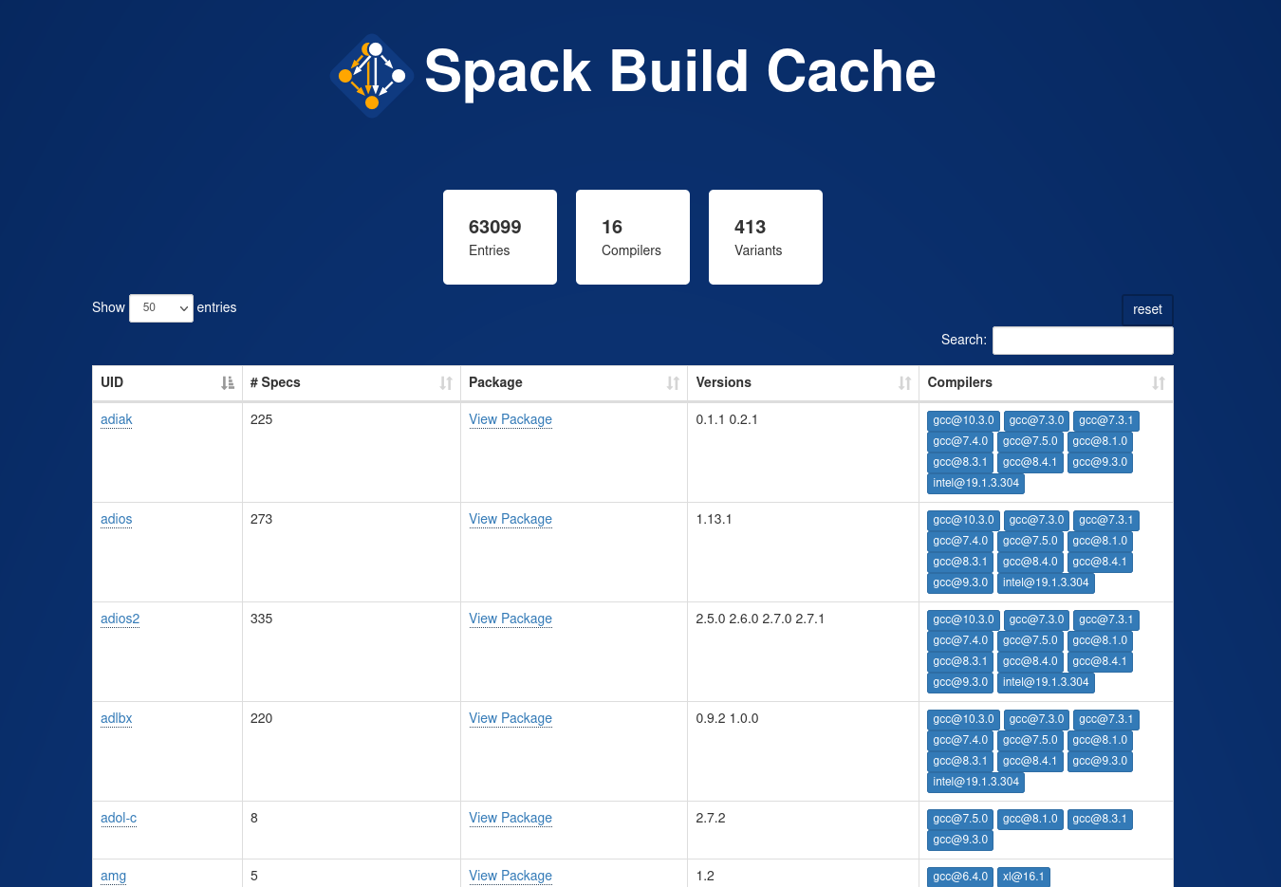Image resolution: width=1281 pixels, height=887 pixels.
Task: Click the reset button
Action: coord(1147,309)
